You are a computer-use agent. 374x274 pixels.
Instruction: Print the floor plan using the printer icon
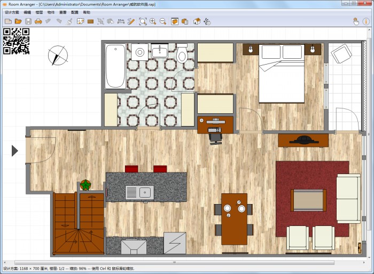point(38,22)
